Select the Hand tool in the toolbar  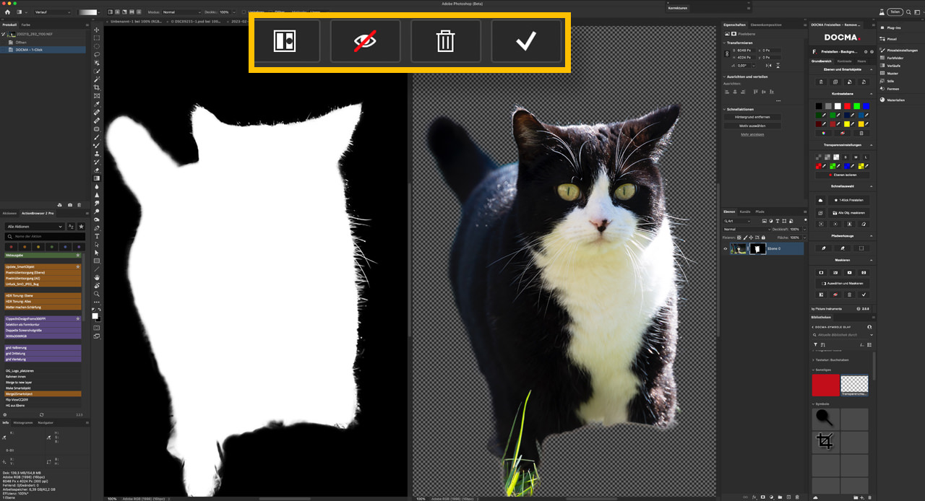click(97, 277)
